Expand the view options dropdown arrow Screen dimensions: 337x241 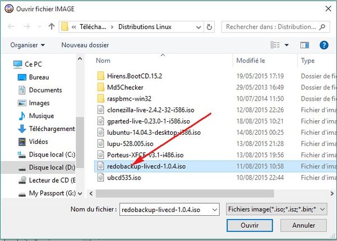(287, 45)
